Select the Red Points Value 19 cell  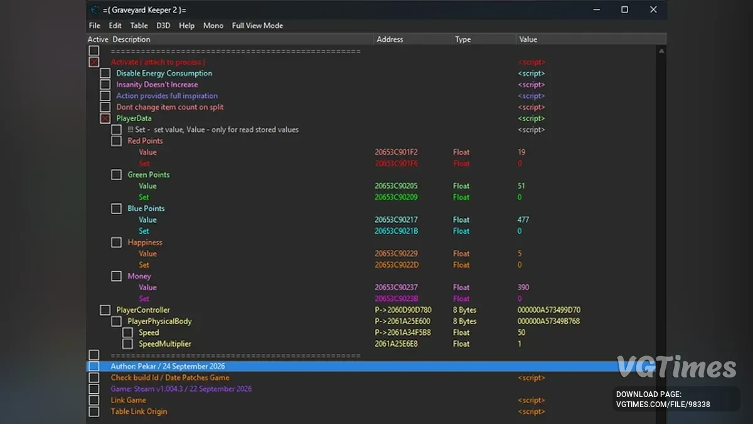[521, 152]
